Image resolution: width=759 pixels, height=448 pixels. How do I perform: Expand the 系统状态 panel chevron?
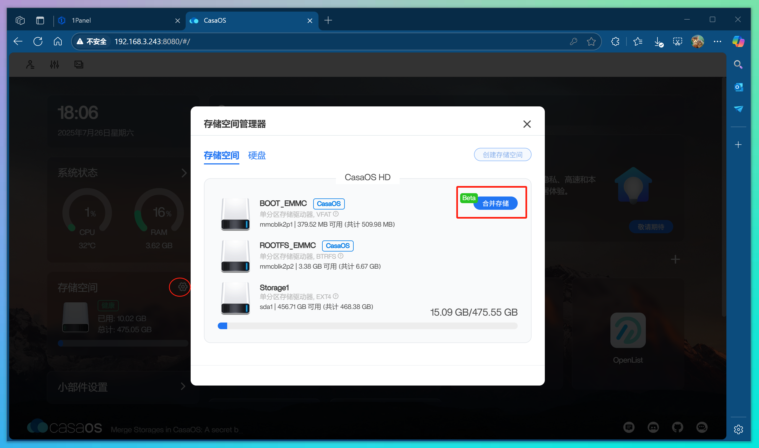coord(185,173)
